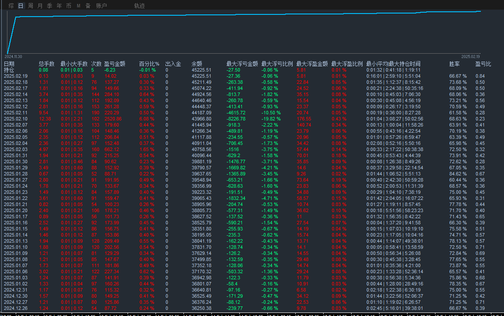This screenshot has width=504, height=316.
Task: Open the 周 (weekly) tab
Action: point(31,6)
